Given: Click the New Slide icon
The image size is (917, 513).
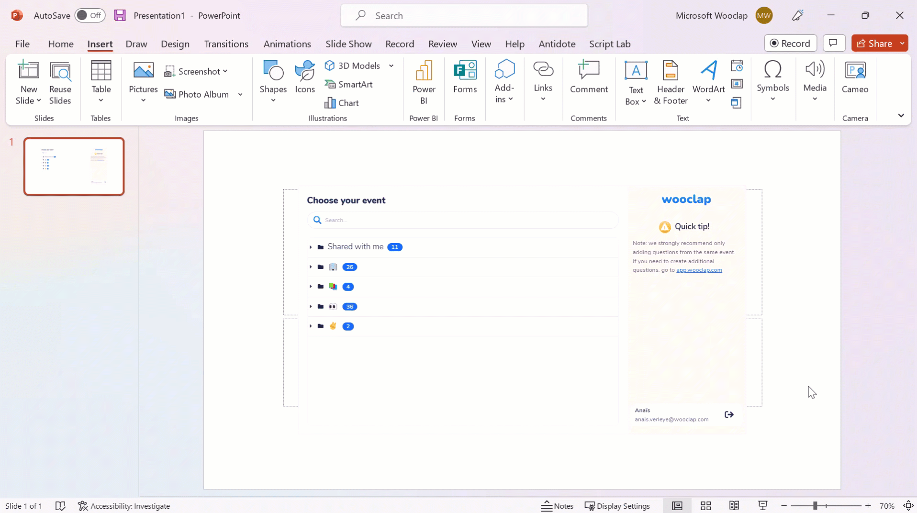Looking at the screenshot, I should click(x=29, y=71).
